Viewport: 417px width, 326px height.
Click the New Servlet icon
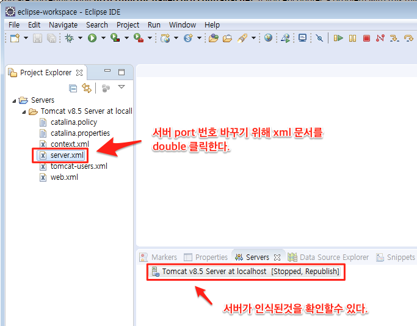pos(188,38)
